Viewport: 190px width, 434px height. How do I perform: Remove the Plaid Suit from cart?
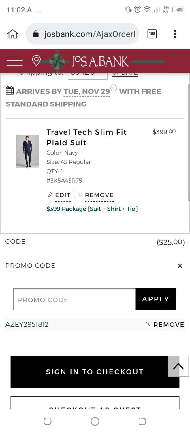96,195
